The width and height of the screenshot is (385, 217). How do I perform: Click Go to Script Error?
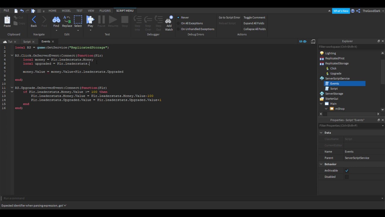[x=229, y=17]
